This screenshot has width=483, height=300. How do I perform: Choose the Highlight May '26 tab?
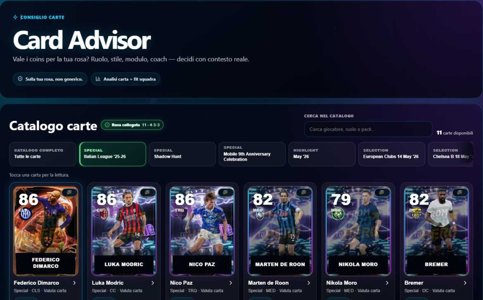pos(322,154)
